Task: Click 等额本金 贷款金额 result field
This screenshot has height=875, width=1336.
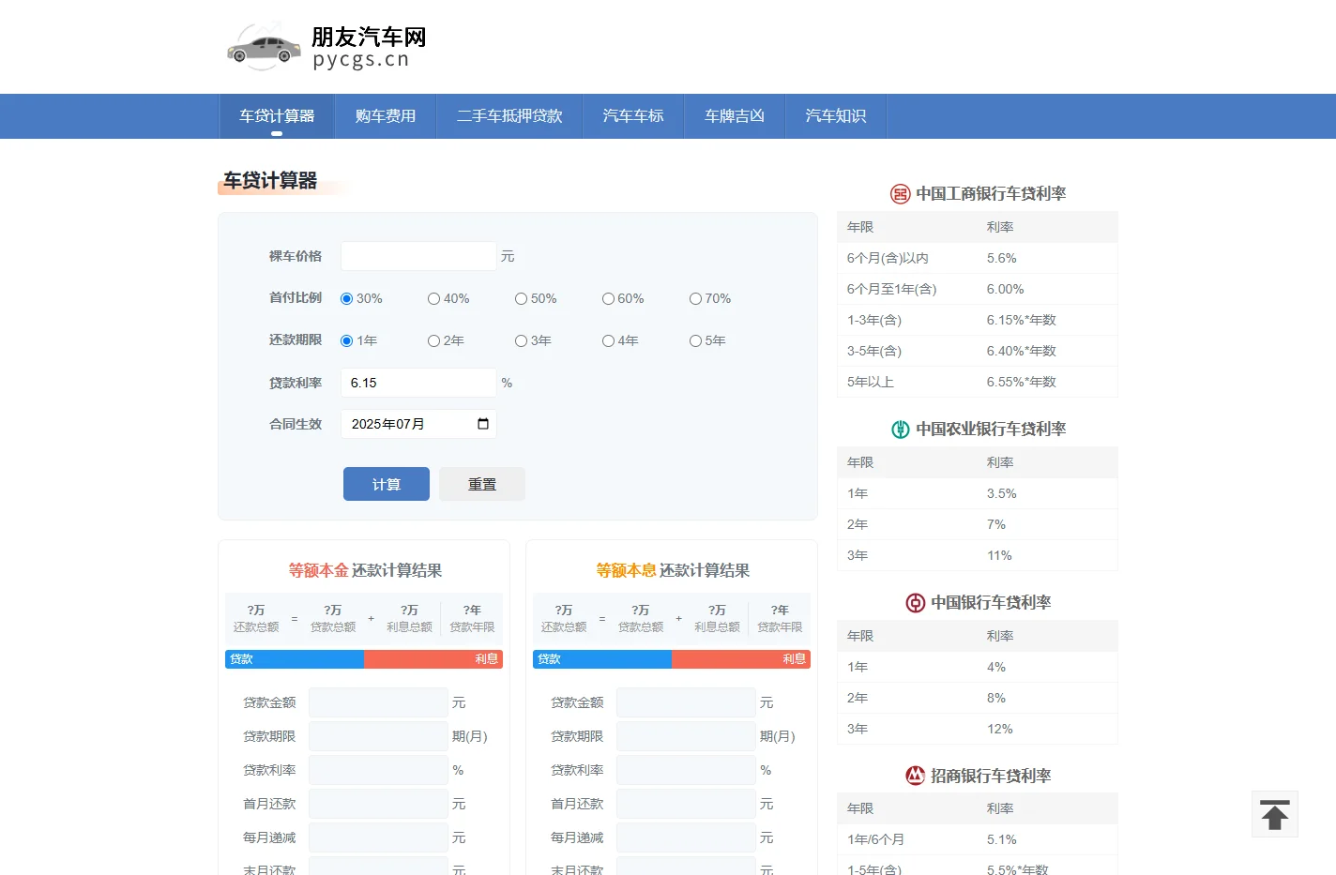Action: point(378,702)
